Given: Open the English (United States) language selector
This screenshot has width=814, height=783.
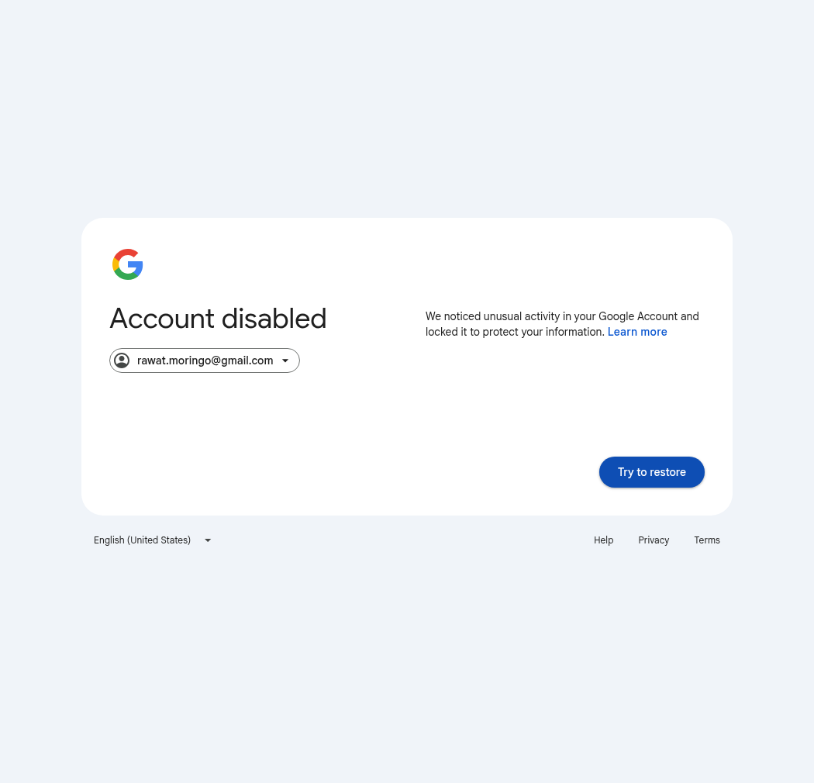Looking at the screenshot, I should point(153,540).
